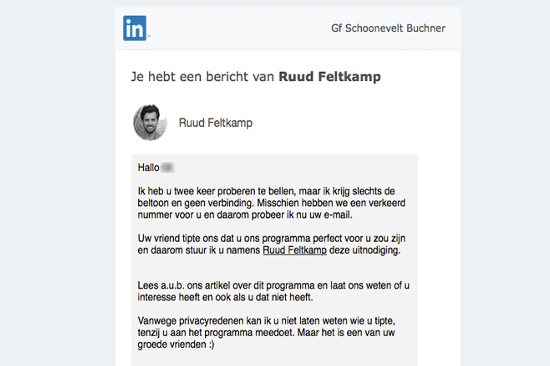Click the bold Ruud Feltkamp name in the heading
Image resolution: width=550 pixels, height=366 pixels.
(x=329, y=76)
